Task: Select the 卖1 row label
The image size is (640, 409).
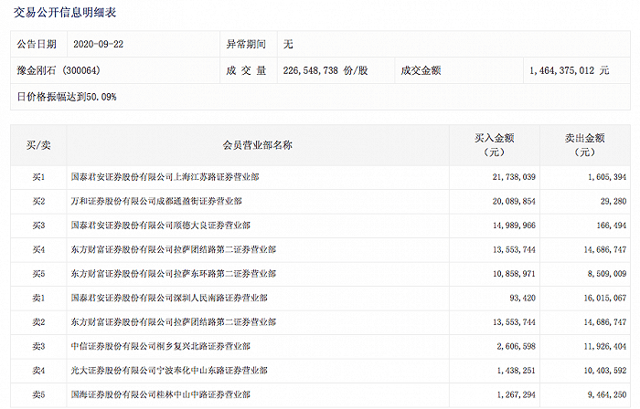Action: click(38, 299)
